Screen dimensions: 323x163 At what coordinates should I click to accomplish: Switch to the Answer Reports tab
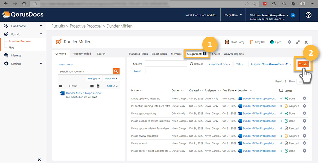[234, 54]
